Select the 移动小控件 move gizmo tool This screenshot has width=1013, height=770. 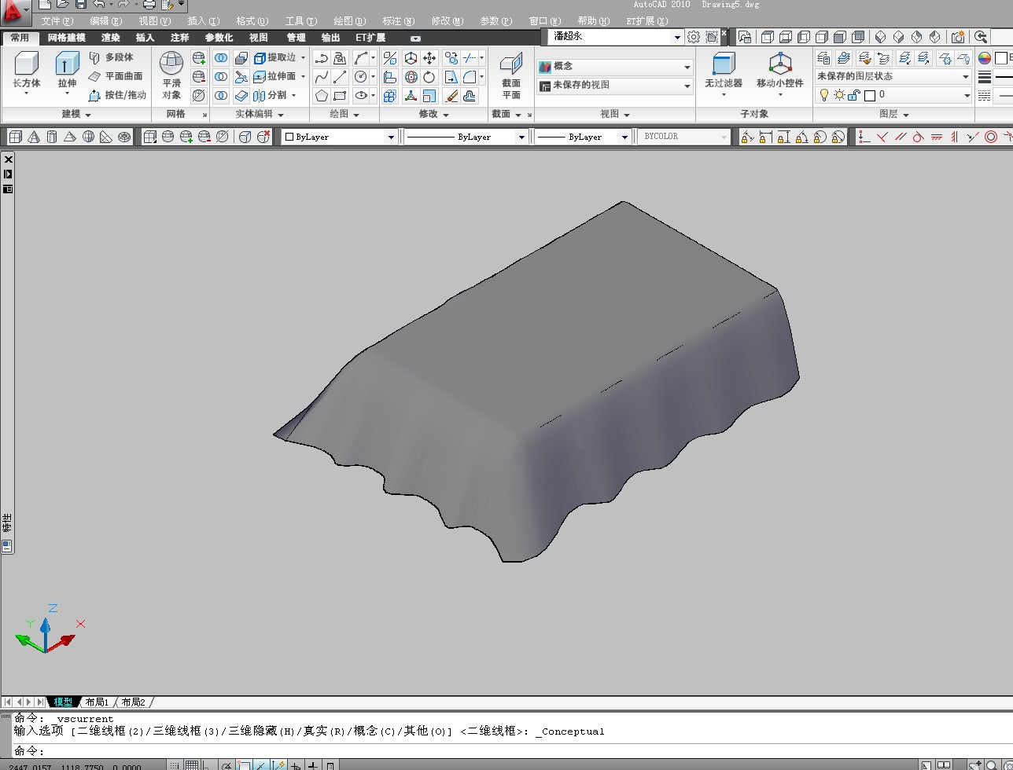[x=780, y=71]
